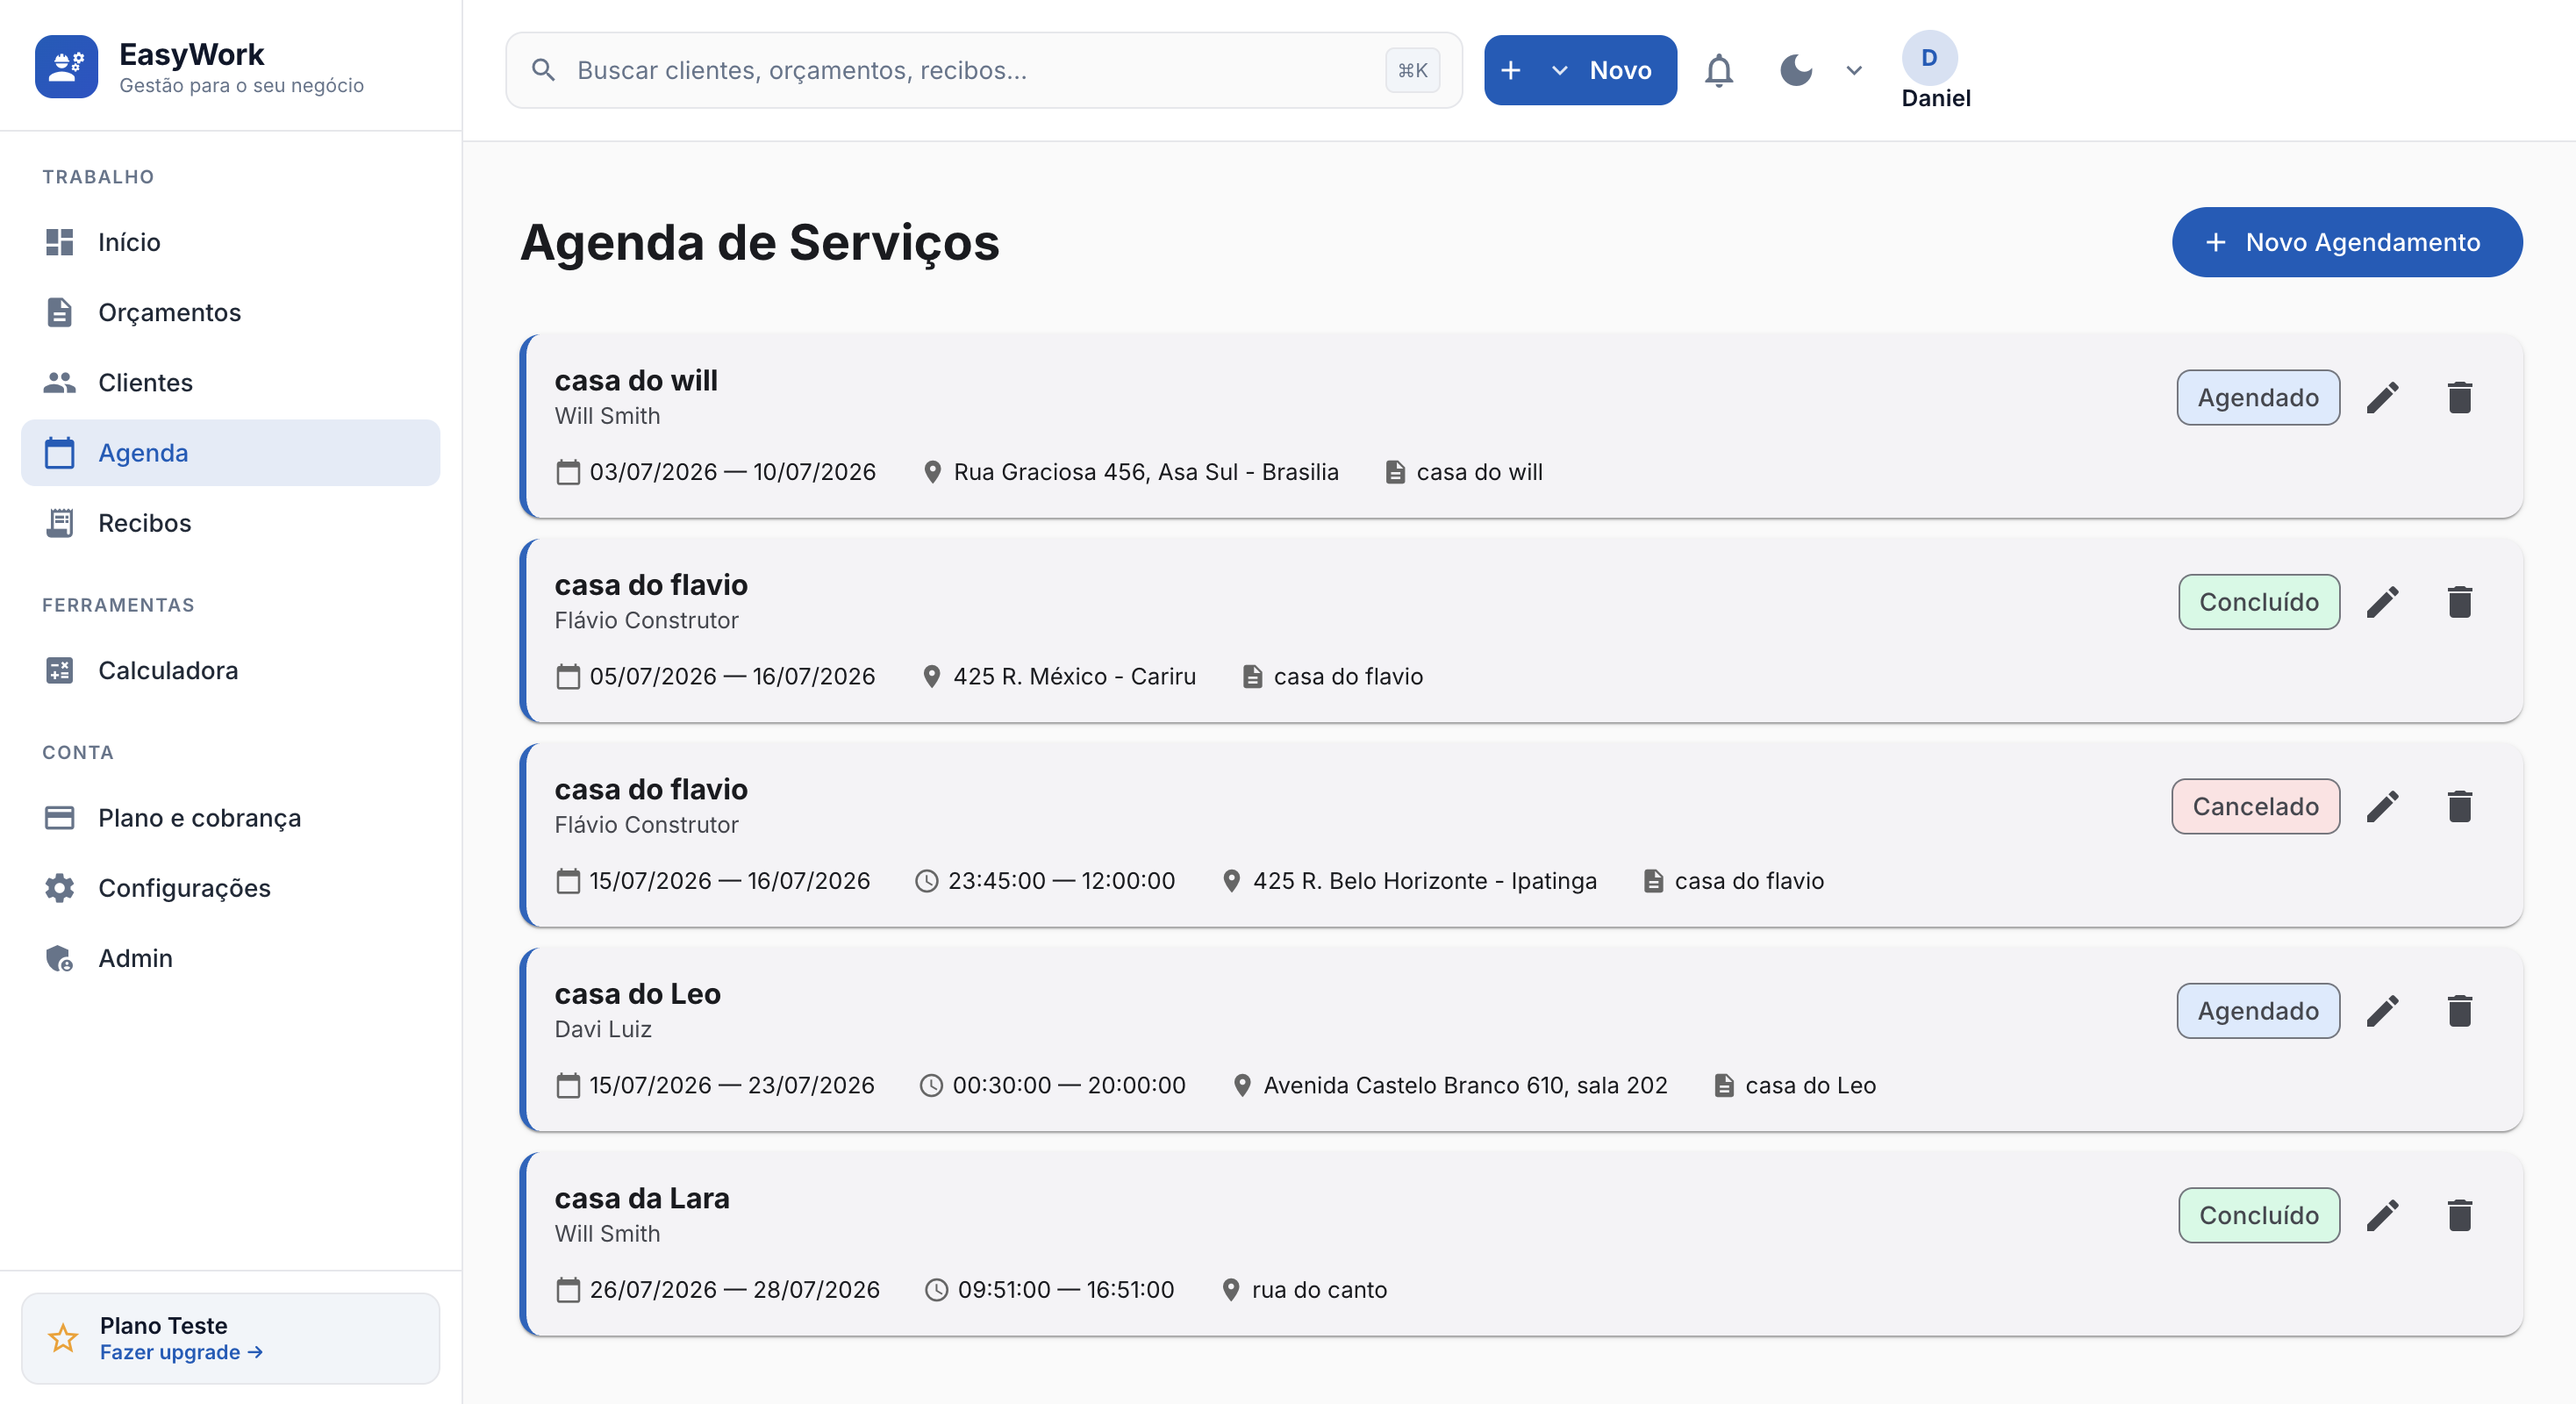Screen dimensions: 2576x1404
Task: Click document icon beside casa do Leo budget
Action: 1723,1086
